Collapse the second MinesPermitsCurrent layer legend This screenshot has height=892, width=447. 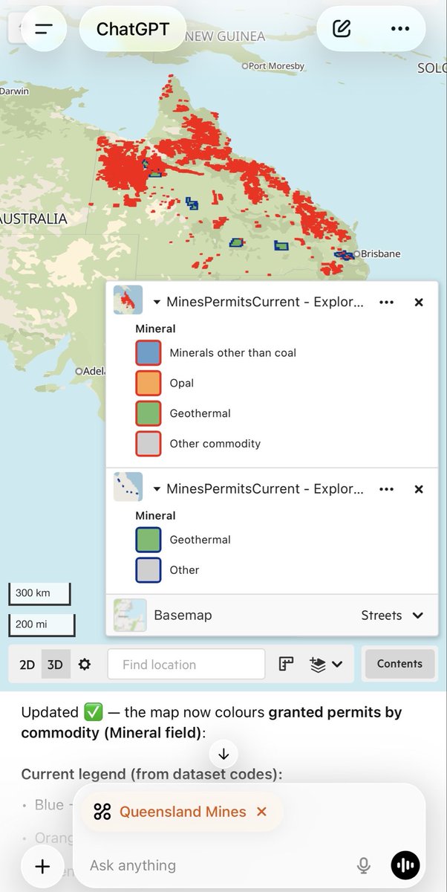tap(157, 489)
